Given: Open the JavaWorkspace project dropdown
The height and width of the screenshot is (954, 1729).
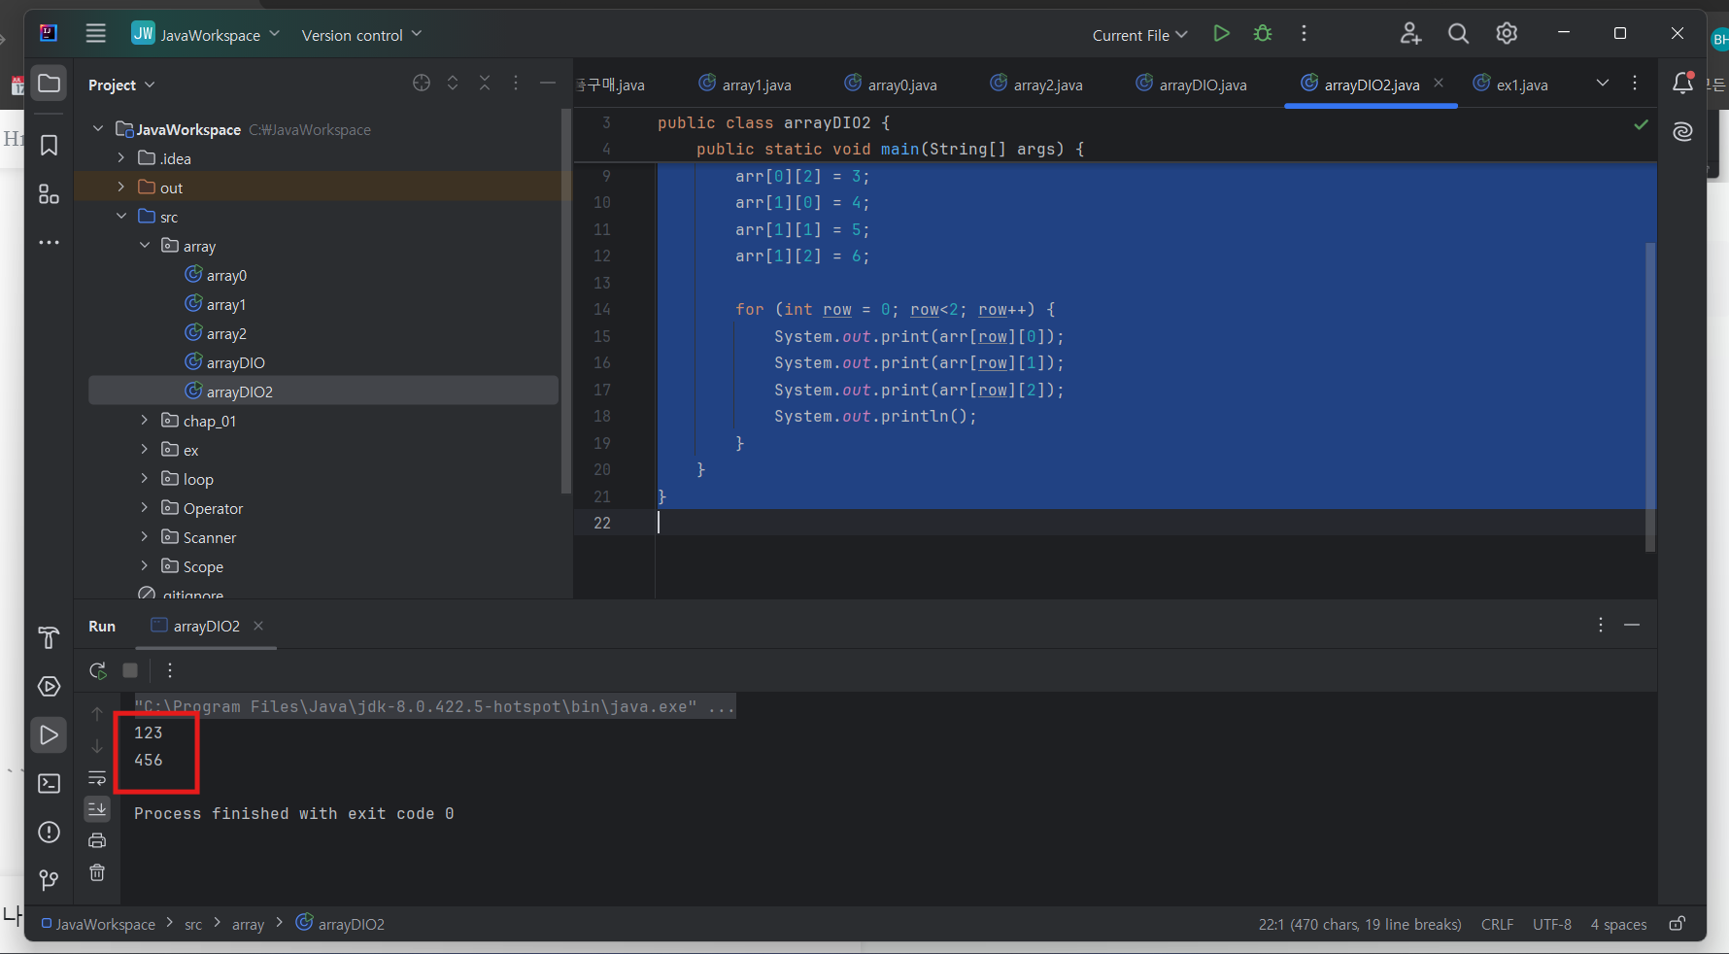Looking at the screenshot, I should tap(206, 35).
